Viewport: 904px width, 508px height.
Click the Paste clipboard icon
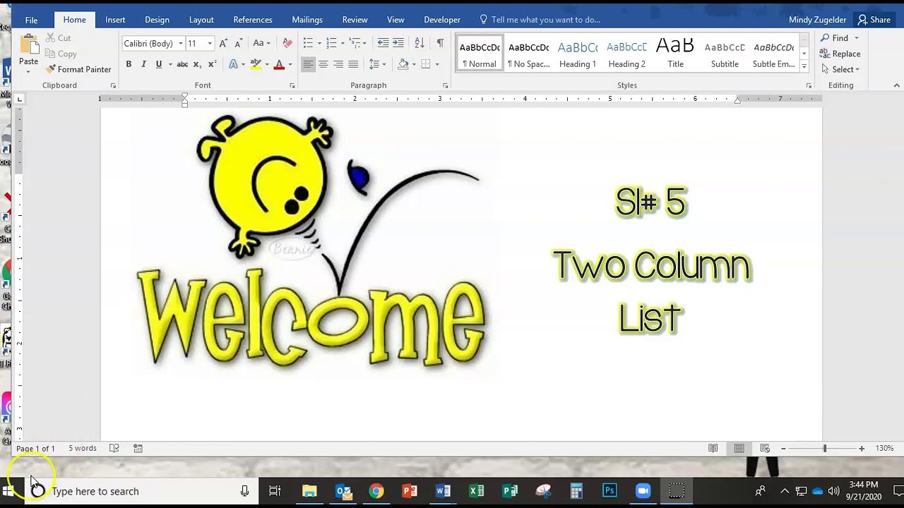point(29,44)
